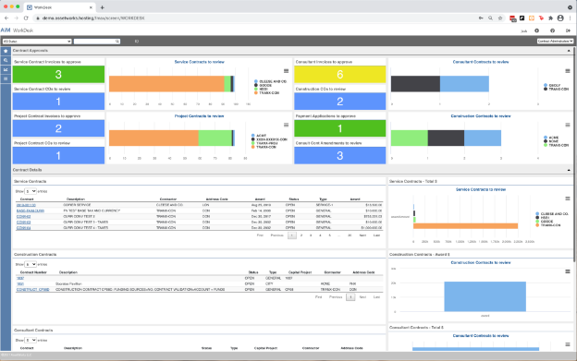Sort Service Contracts table by Status column

tap(294, 199)
